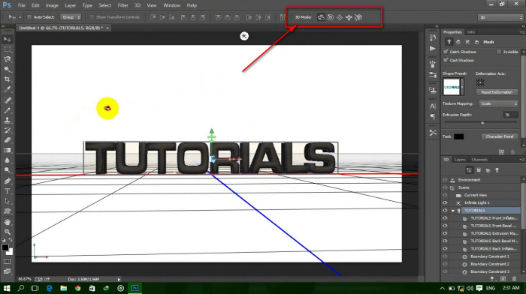The height and width of the screenshot is (294, 526).
Task: Open the Group auto-select dropdown
Action: [x=71, y=17]
